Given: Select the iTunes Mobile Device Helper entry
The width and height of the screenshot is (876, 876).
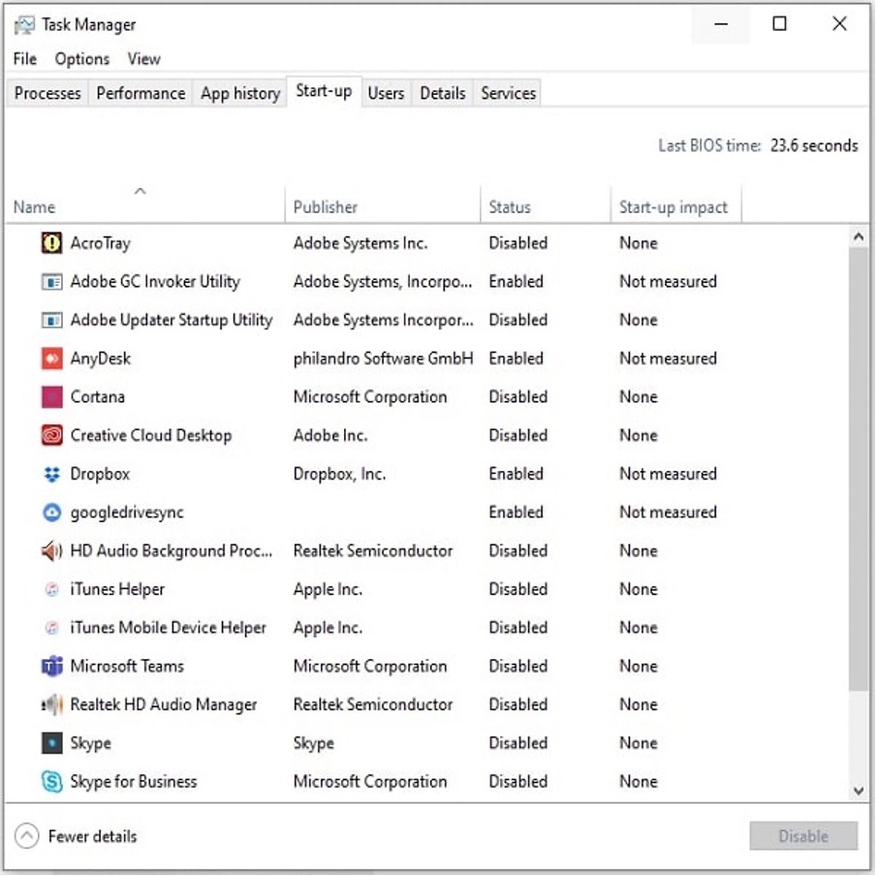Looking at the screenshot, I should pyautogui.click(x=169, y=628).
